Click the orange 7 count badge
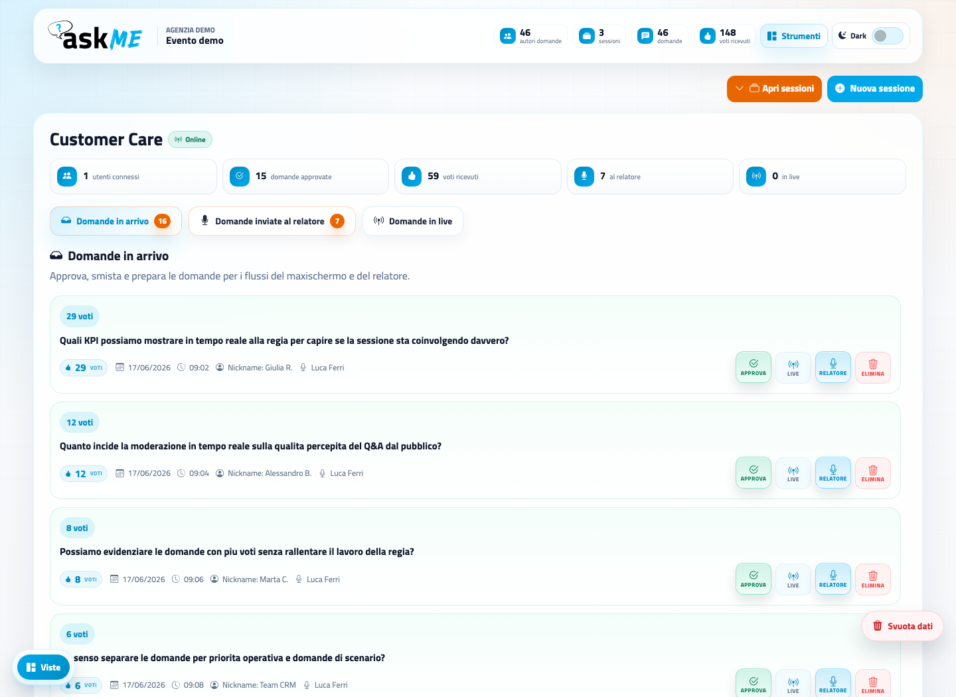The width and height of the screenshot is (956, 697). [x=337, y=221]
